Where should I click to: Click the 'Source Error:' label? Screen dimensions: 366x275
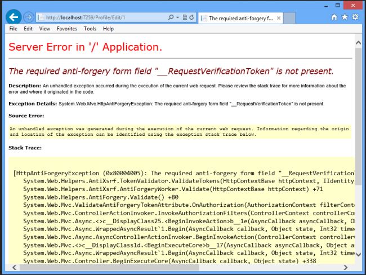coord(26,116)
